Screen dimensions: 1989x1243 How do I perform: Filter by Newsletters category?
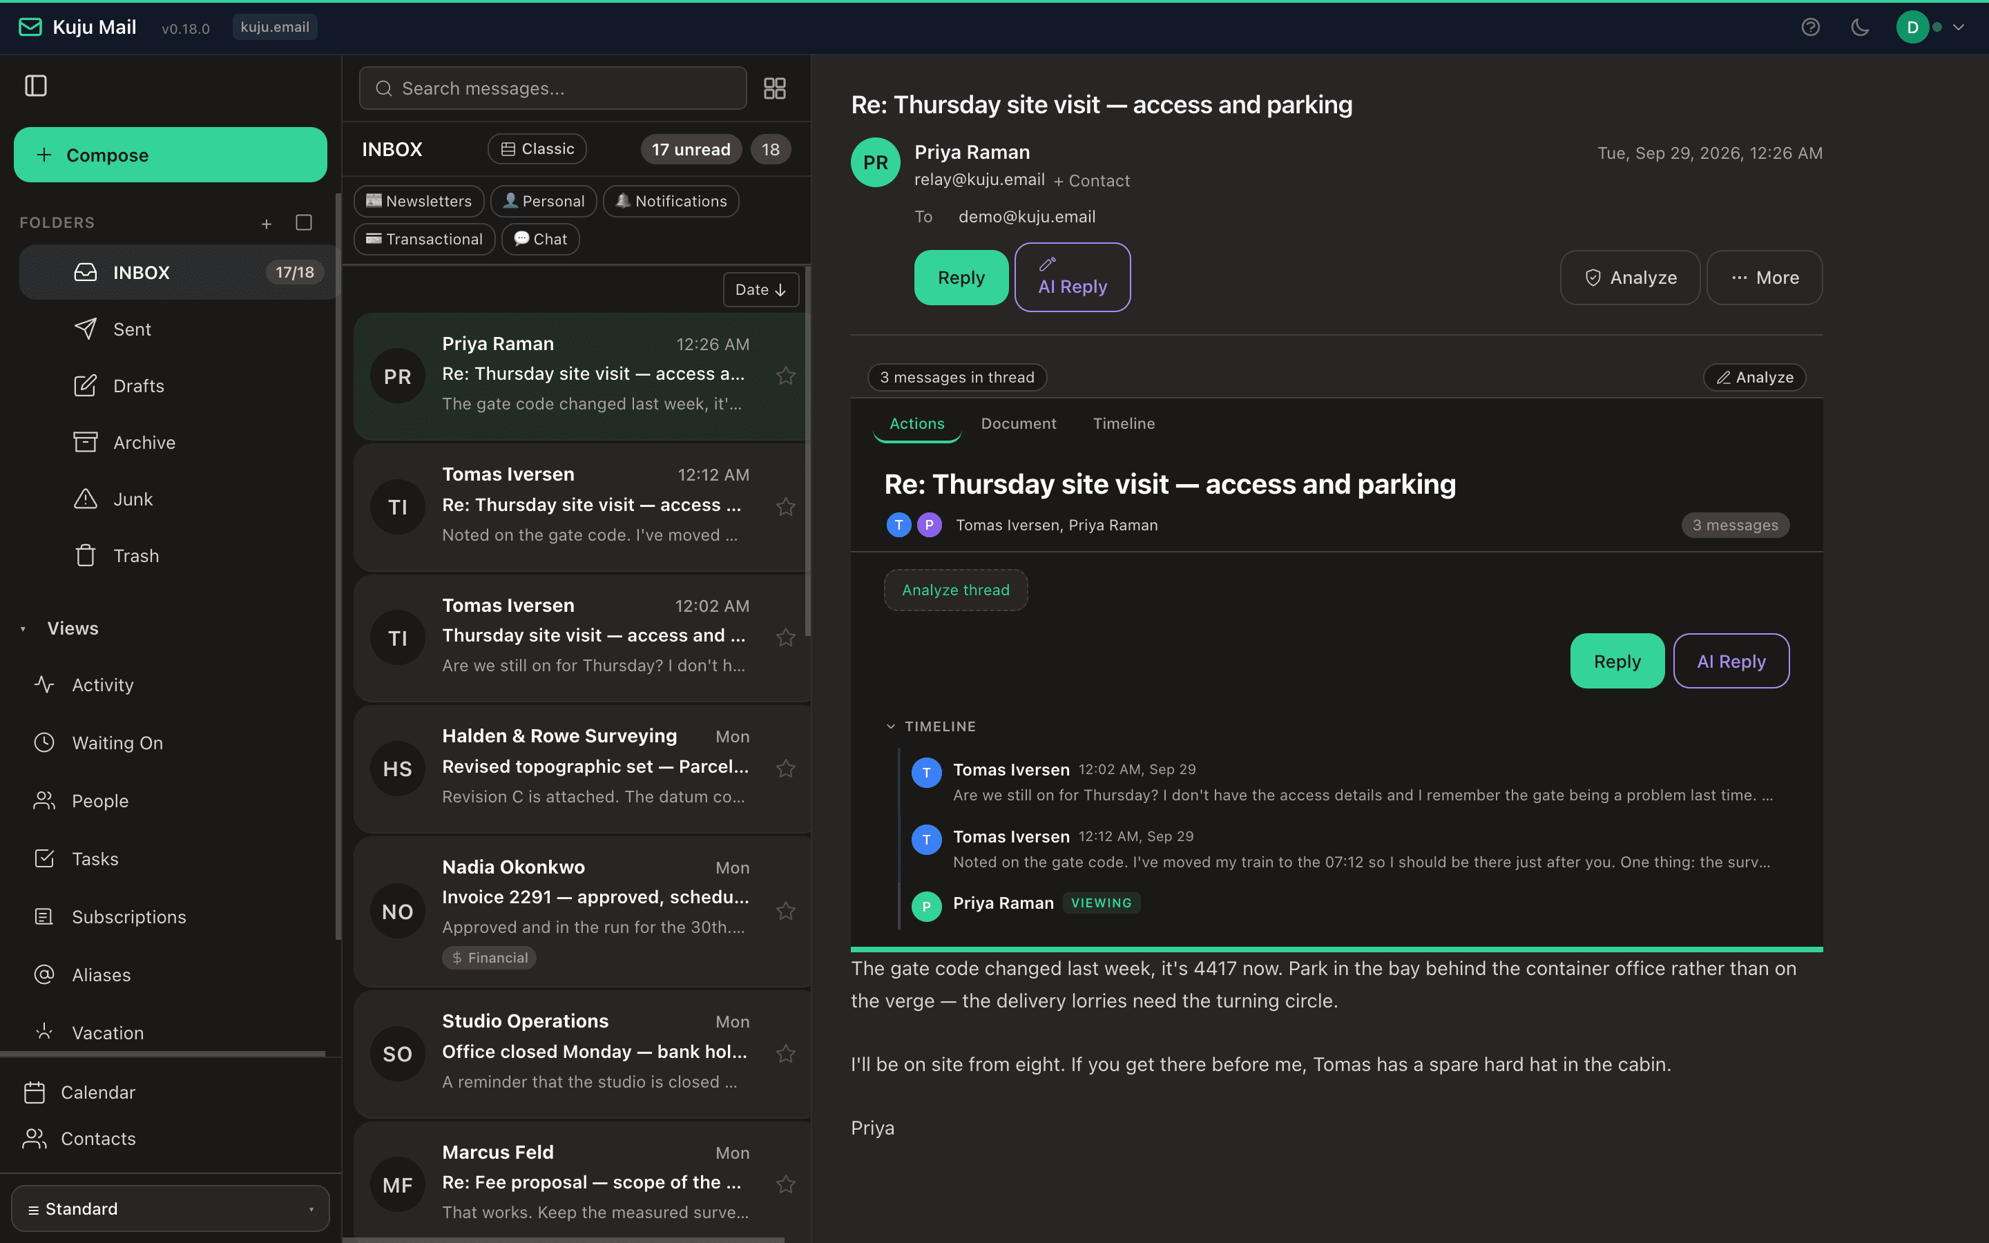coord(419,202)
